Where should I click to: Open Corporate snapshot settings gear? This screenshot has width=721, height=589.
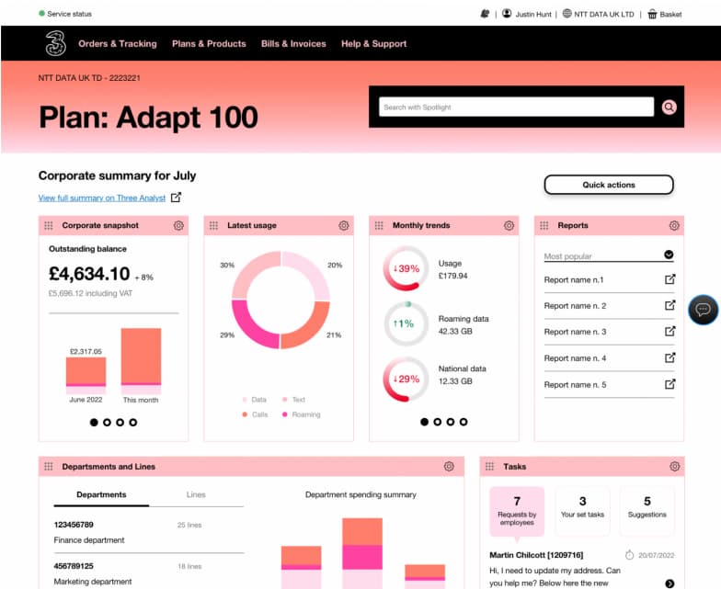[178, 226]
